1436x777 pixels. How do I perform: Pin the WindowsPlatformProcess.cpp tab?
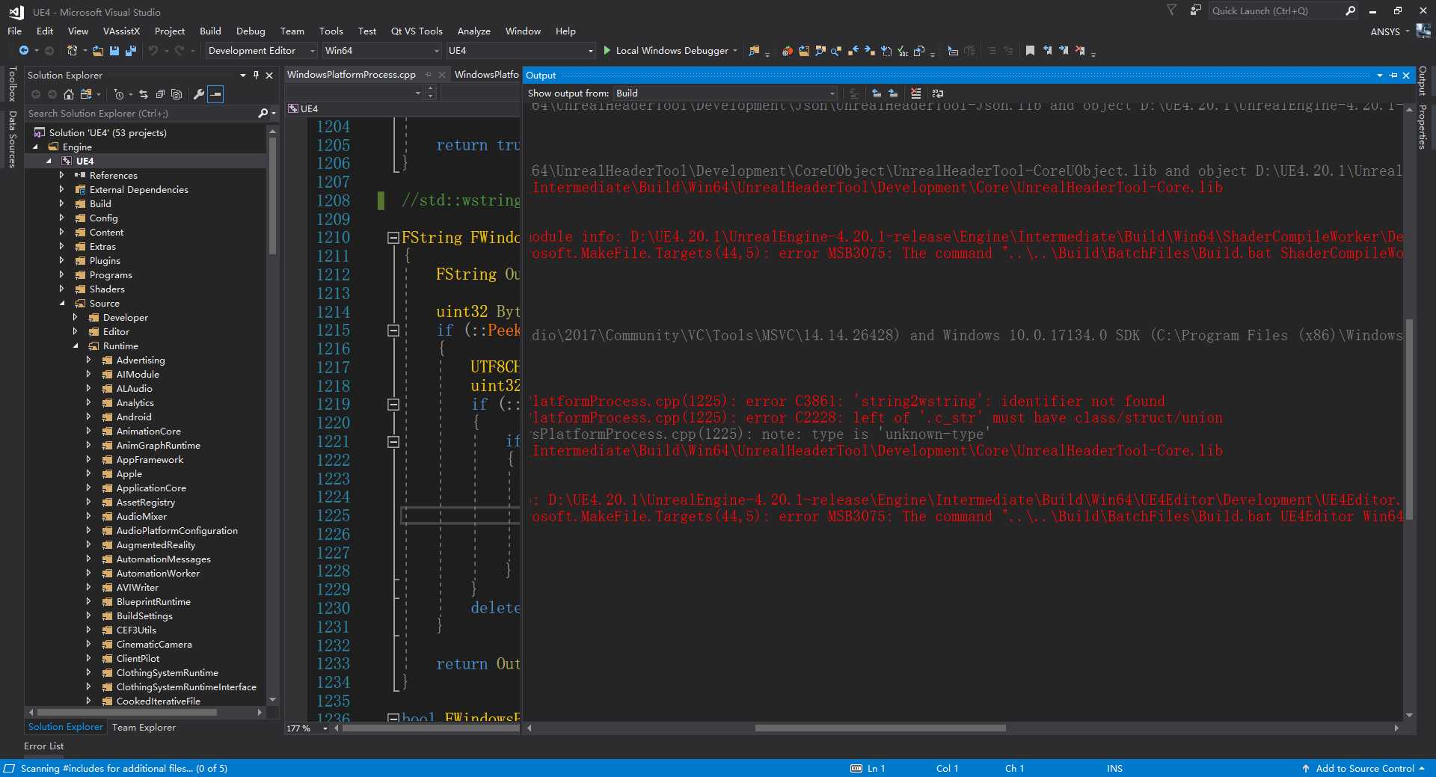[x=428, y=75]
